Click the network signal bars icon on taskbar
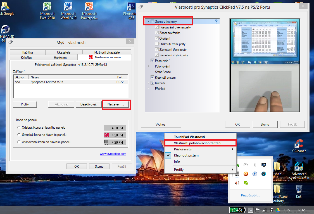The width and height of the screenshot is (314, 214). [265, 210]
